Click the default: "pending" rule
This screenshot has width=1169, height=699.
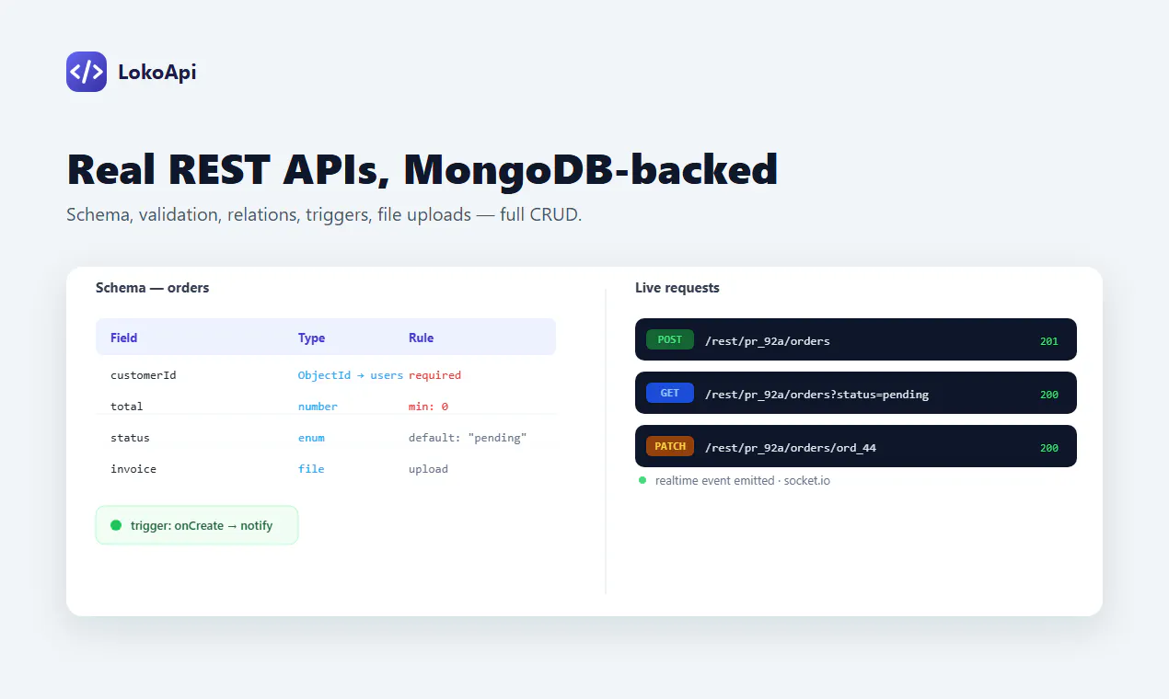coord(467,438)
